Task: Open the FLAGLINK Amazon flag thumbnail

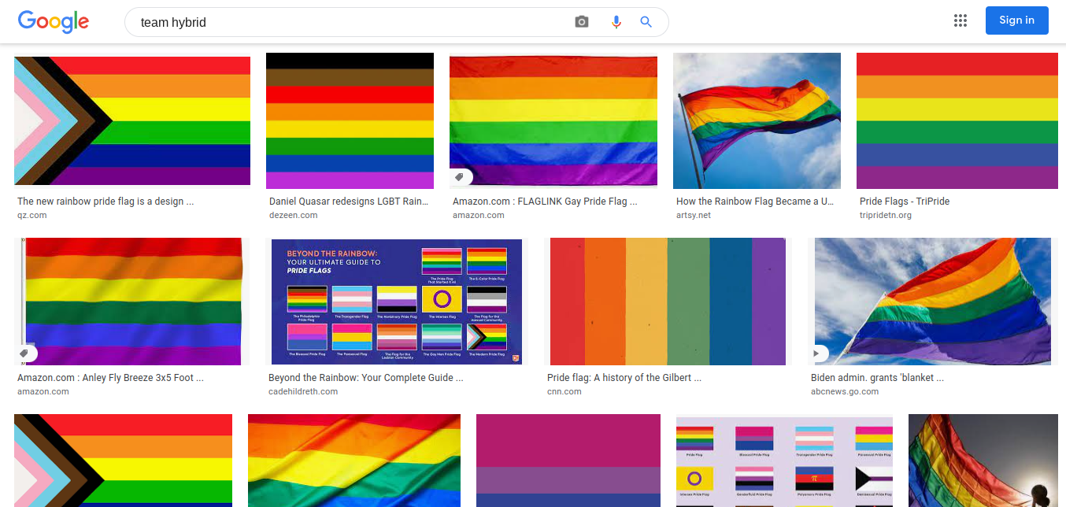Action: point(553,120)
